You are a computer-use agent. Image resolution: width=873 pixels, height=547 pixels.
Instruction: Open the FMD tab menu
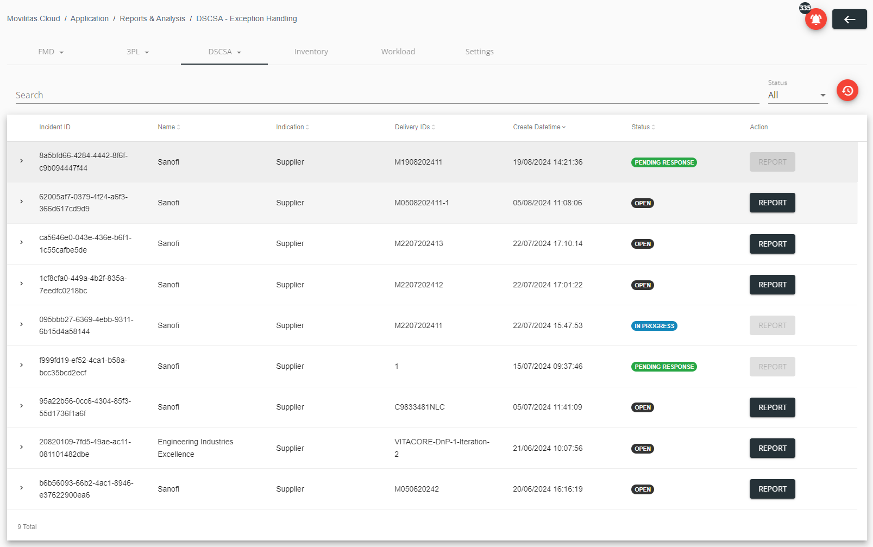coord(51,52)
